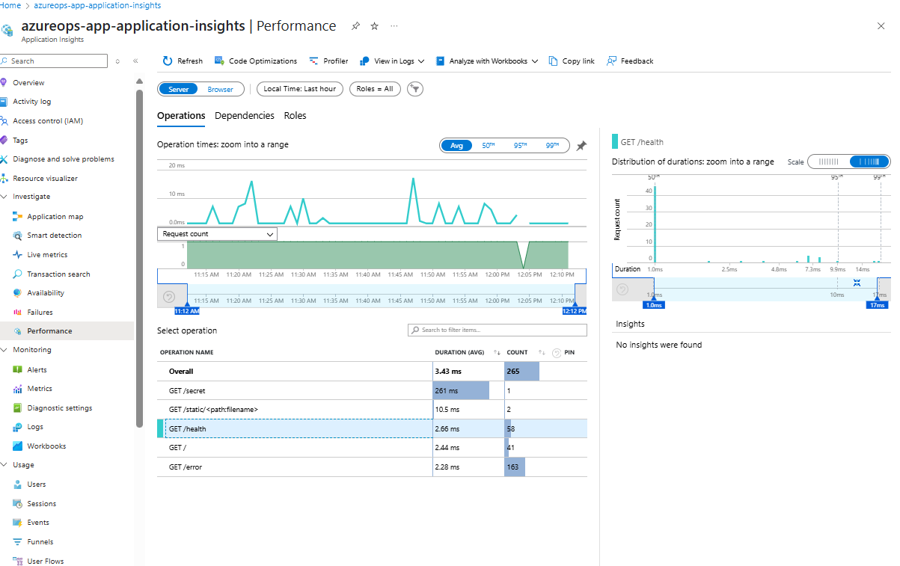Select 95th percentile option
This screenshot has width=900, height=566.
pyautogui.click(x=521, y=146)
